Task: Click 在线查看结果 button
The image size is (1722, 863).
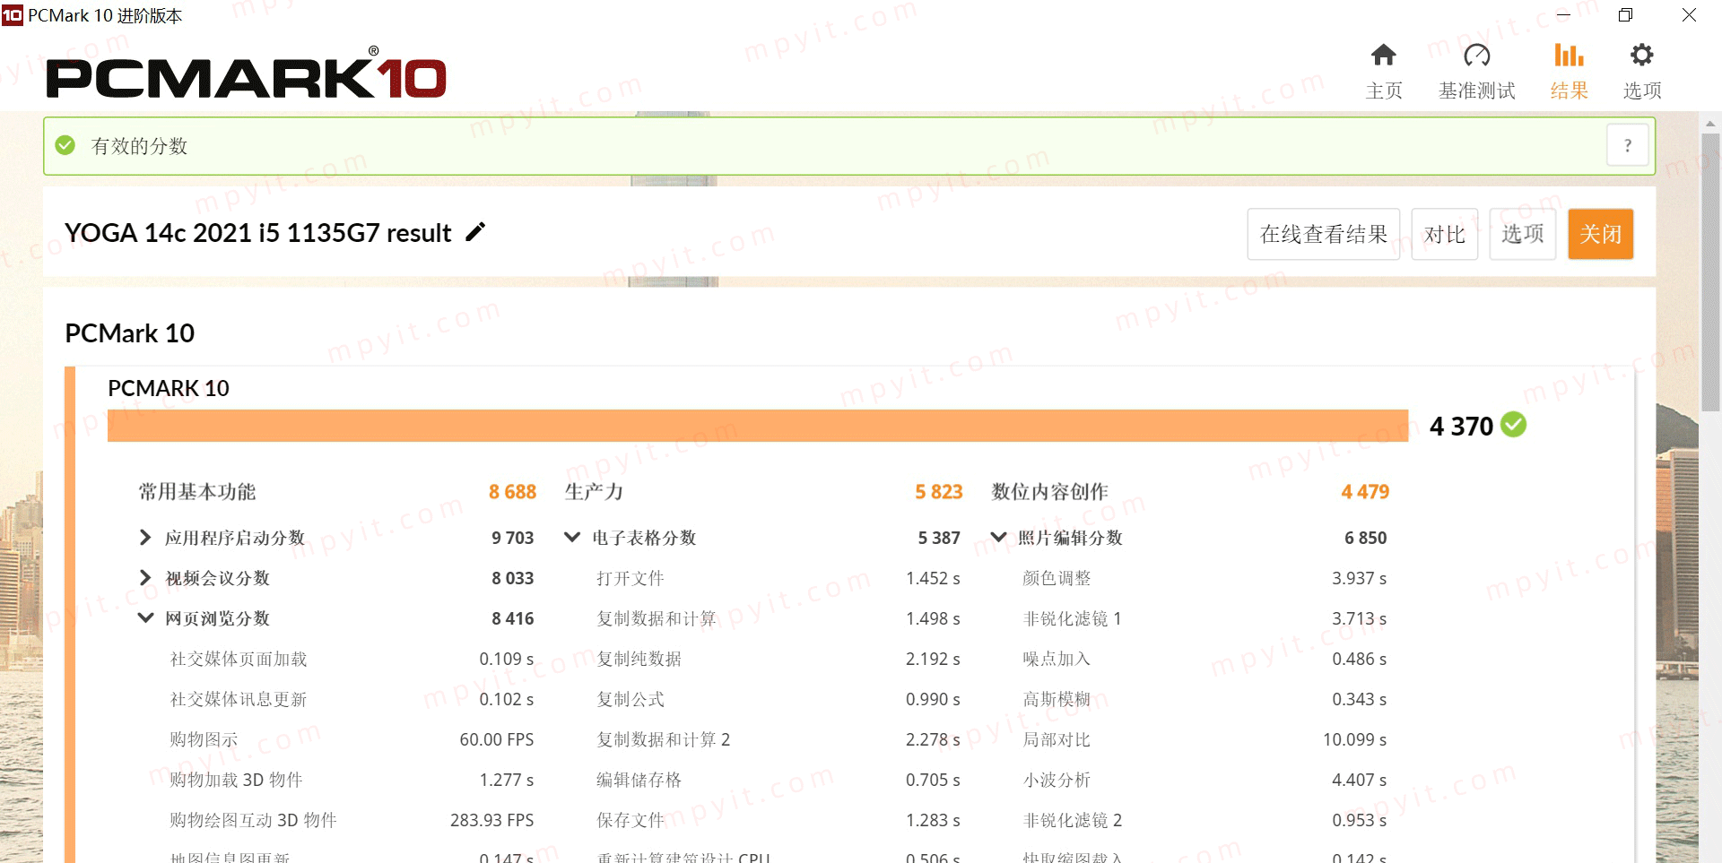Action: pos(1323,234)
